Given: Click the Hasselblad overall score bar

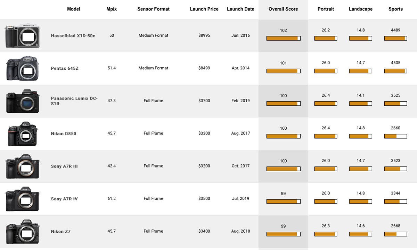Looking at the screenshot, I should tap(283, 38).
